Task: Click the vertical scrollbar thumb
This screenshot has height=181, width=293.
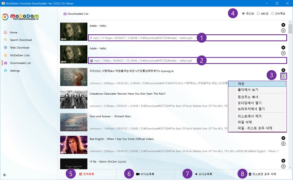Action: [x=290, y=29]
